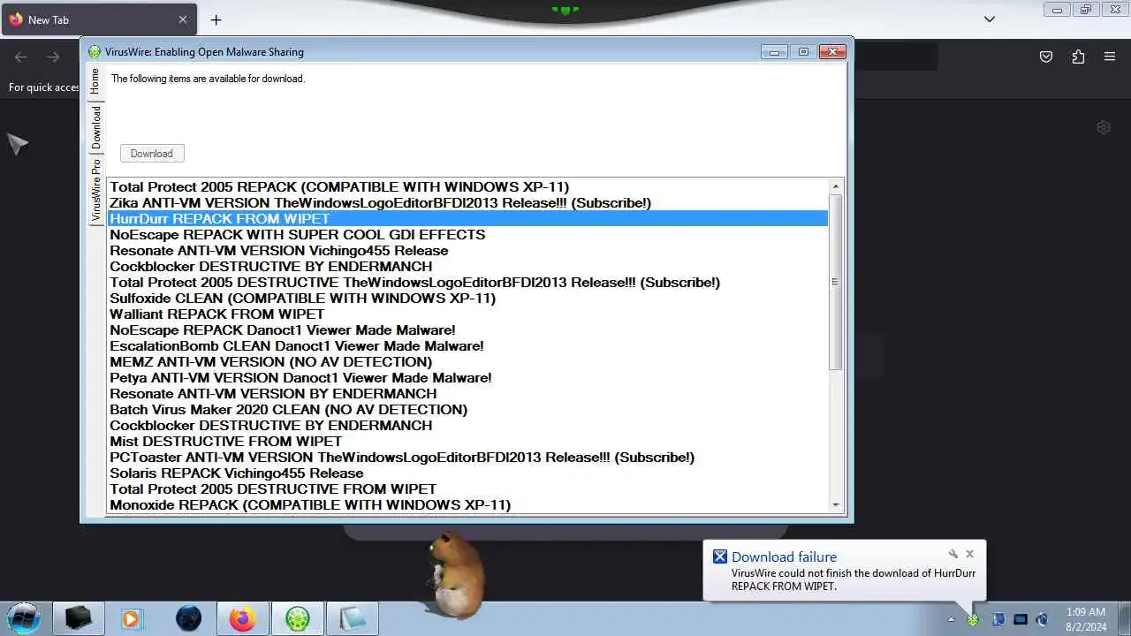Viewport: 1131px width, 636px height.
Task: Switch to Firefox via taskbar icon
Action: (x=242, y=618)
